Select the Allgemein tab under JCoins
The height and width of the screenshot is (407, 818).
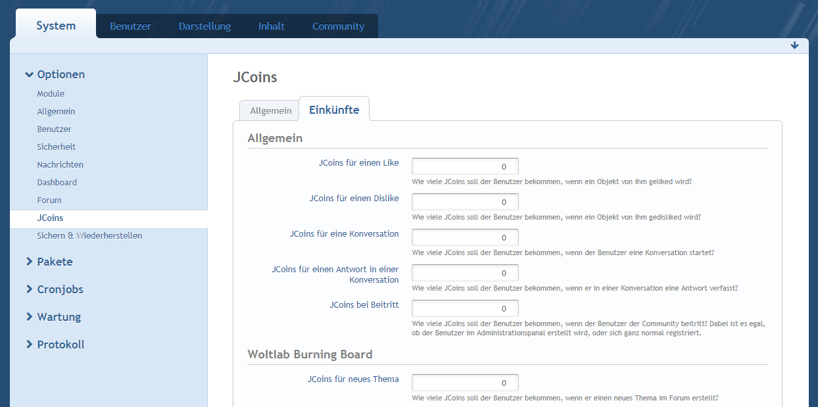(x=270, y=110)
